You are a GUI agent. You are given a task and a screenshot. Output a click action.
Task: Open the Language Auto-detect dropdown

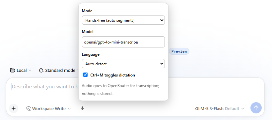123,64
